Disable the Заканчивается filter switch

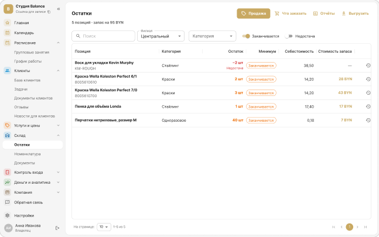pos(246,36)
